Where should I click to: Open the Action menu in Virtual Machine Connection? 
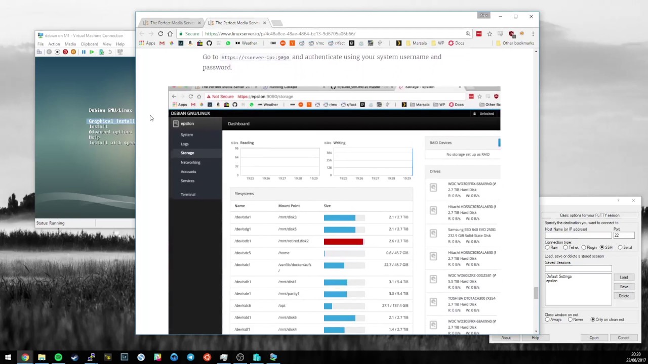click(54, 44)
